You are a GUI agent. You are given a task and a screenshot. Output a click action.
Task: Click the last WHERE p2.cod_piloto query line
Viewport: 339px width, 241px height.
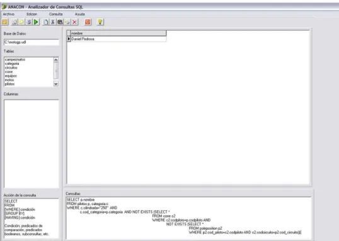(x=245, y=232)
